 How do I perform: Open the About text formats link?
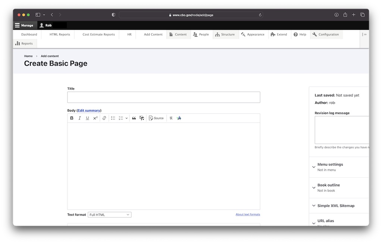[x=248, y=214]
